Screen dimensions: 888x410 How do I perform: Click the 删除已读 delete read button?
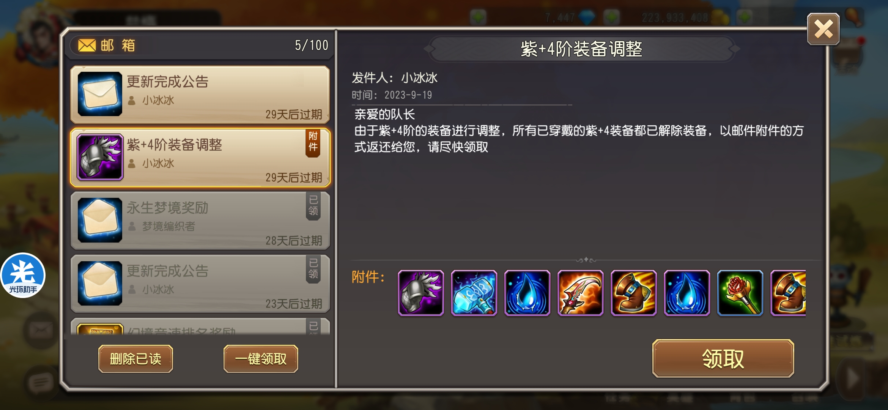point(135,359)
